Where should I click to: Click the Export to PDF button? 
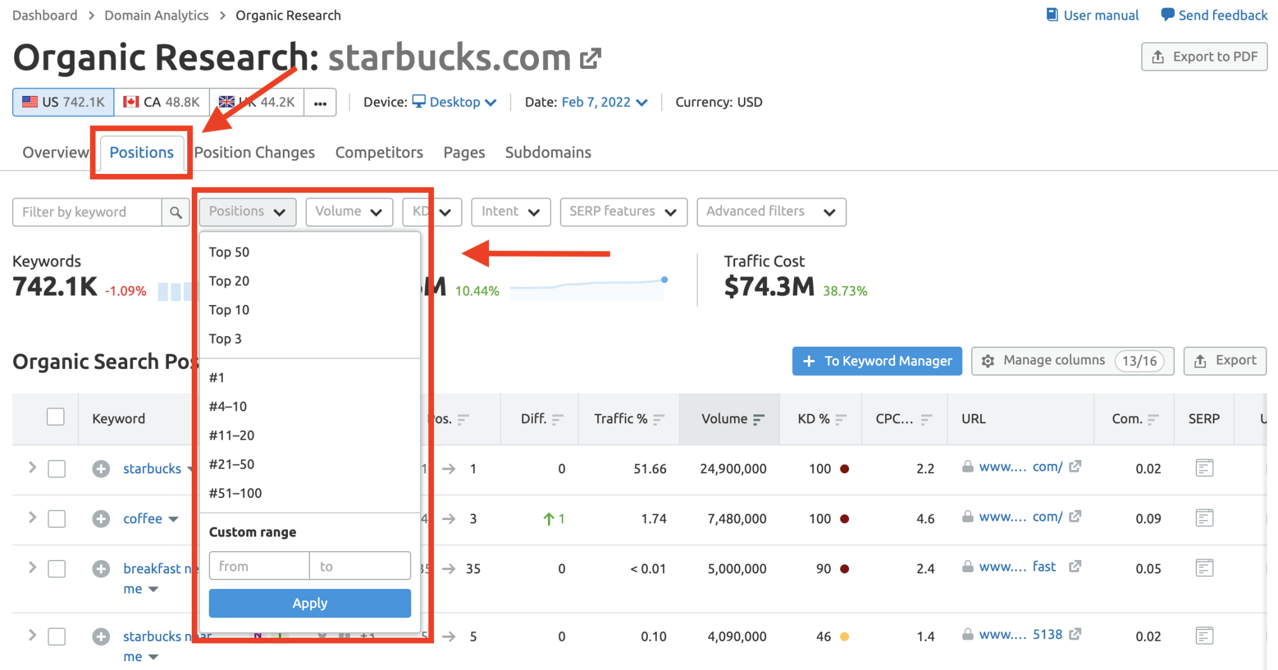click(x=1204, y=57)
